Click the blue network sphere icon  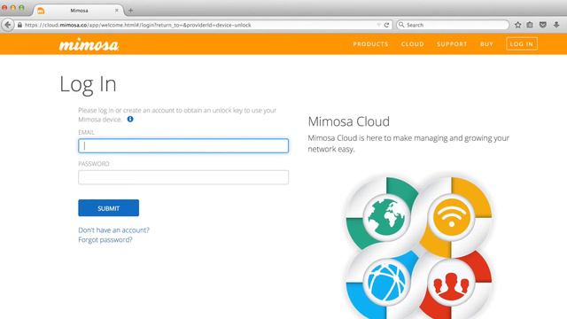pos(386,282)
